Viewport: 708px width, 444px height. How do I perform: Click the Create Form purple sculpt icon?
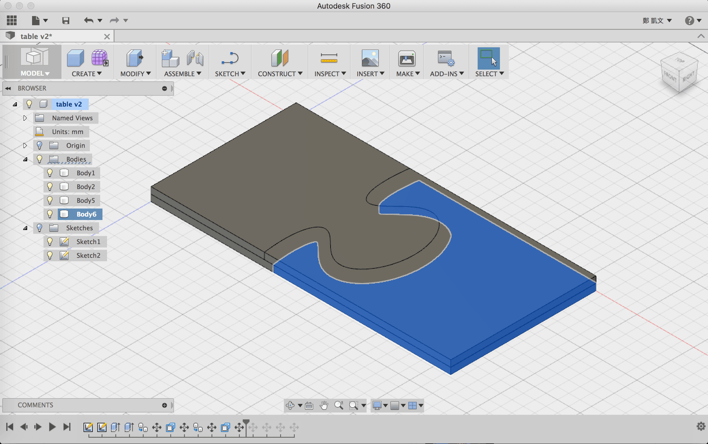pyautogui.click(x=100, y=58)
